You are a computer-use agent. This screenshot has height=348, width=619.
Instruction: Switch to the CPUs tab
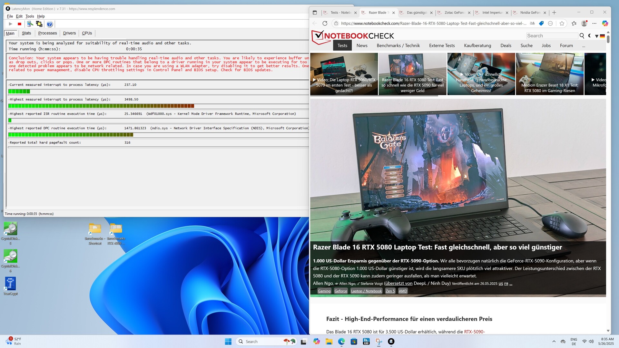coord(87,33)
